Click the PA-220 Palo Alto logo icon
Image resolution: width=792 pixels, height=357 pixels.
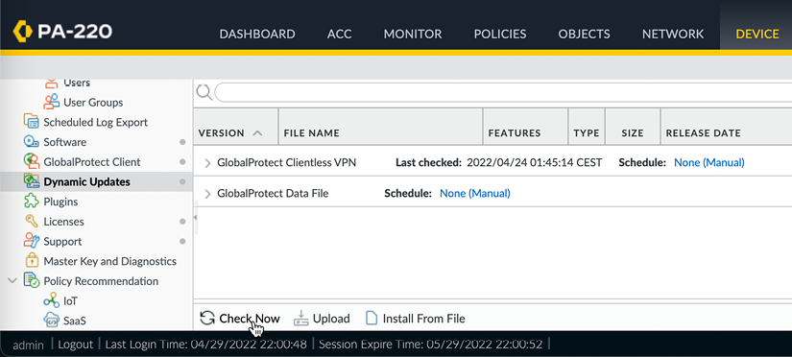click(23, 32)
